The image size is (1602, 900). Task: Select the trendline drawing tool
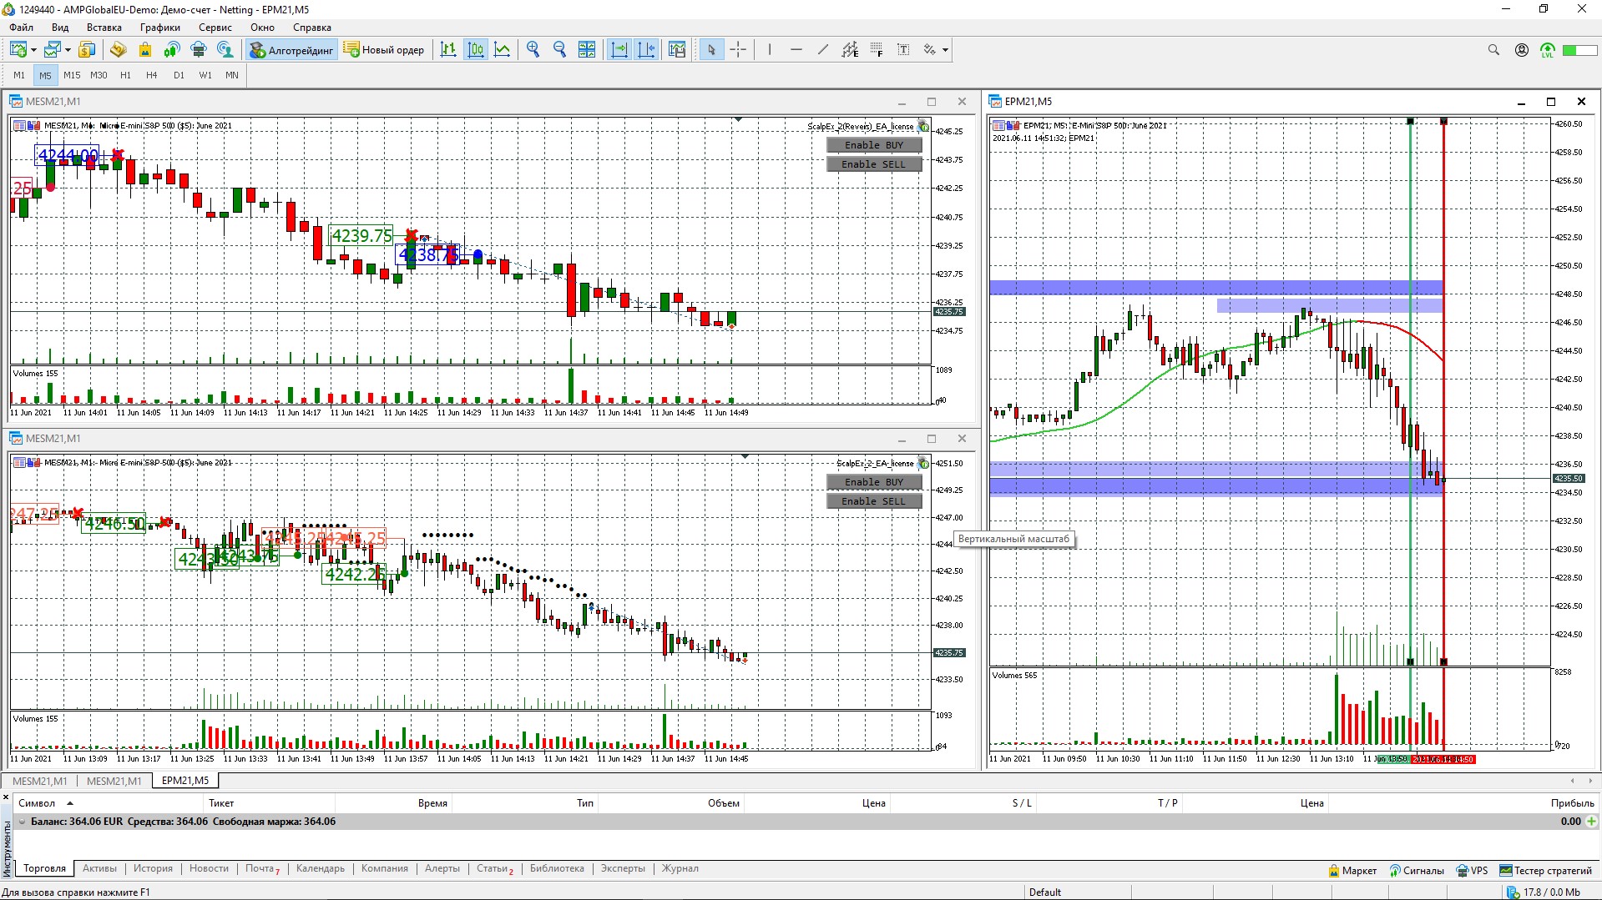pos(823,50)
